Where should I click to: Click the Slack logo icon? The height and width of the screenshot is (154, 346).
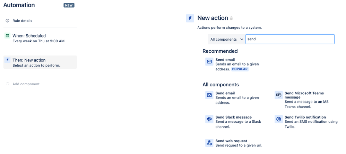tap(209, 119)
